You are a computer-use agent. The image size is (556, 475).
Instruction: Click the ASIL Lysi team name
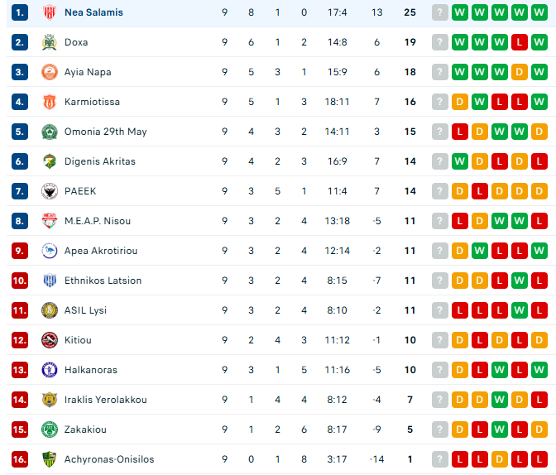click(x=85, y=310)
